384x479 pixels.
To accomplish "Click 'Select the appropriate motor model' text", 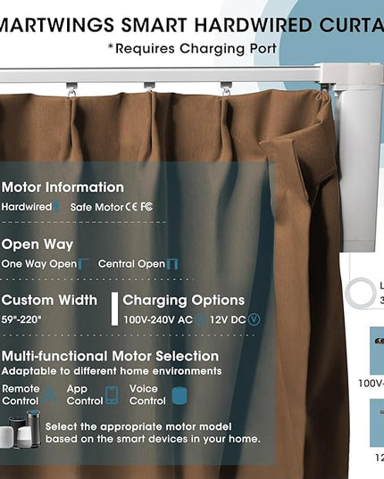I will click(x=138, y=426).
